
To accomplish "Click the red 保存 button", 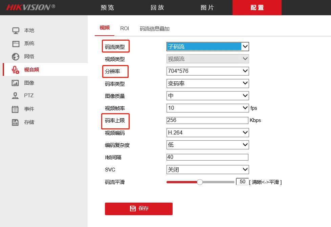I will (x=139, y=209).
